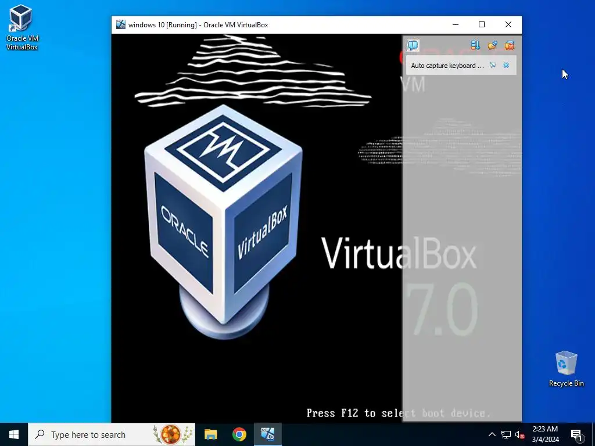Open File Explorer from the taskbar
The image size is (595, 446).
(210, 434)
